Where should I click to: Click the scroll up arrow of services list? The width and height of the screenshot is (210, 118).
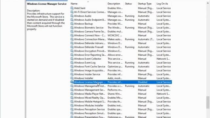[208, 3]
